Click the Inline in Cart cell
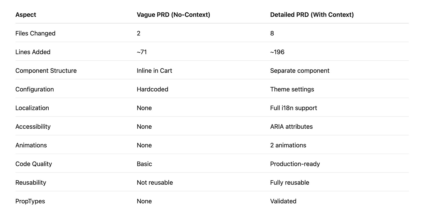 pyautogui.click(x=154, y=71)
